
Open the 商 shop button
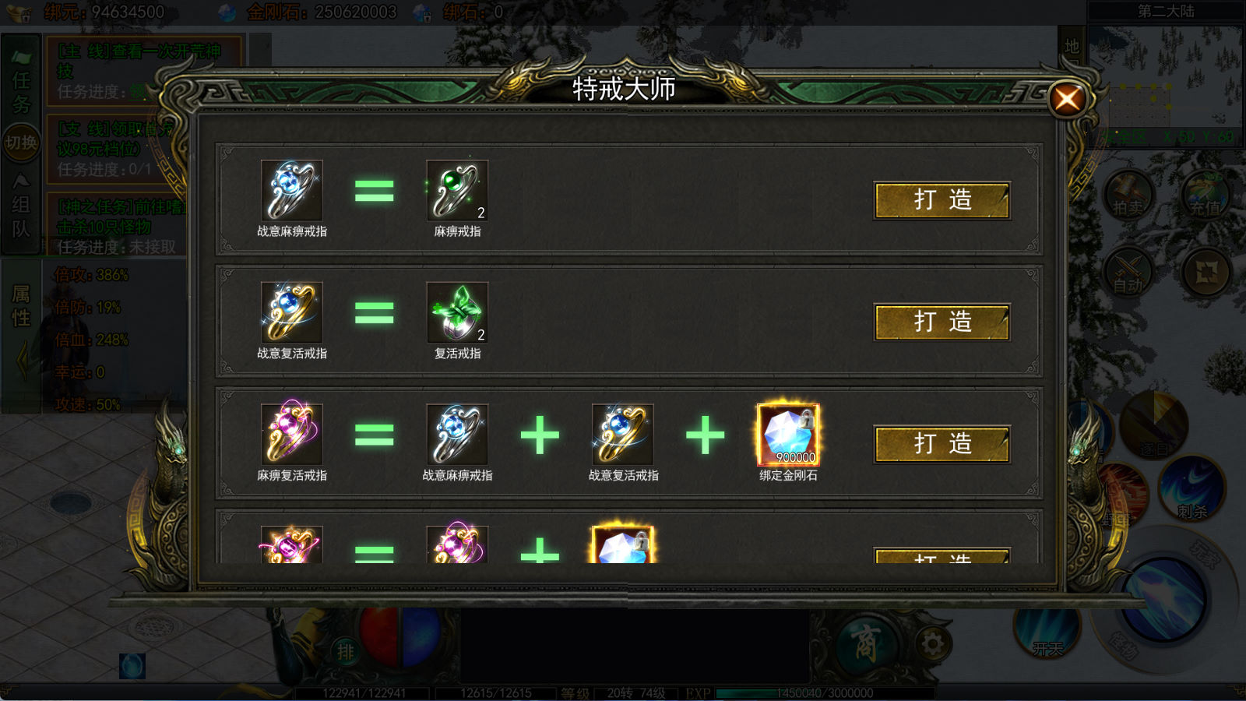click(x=866, y=643)
